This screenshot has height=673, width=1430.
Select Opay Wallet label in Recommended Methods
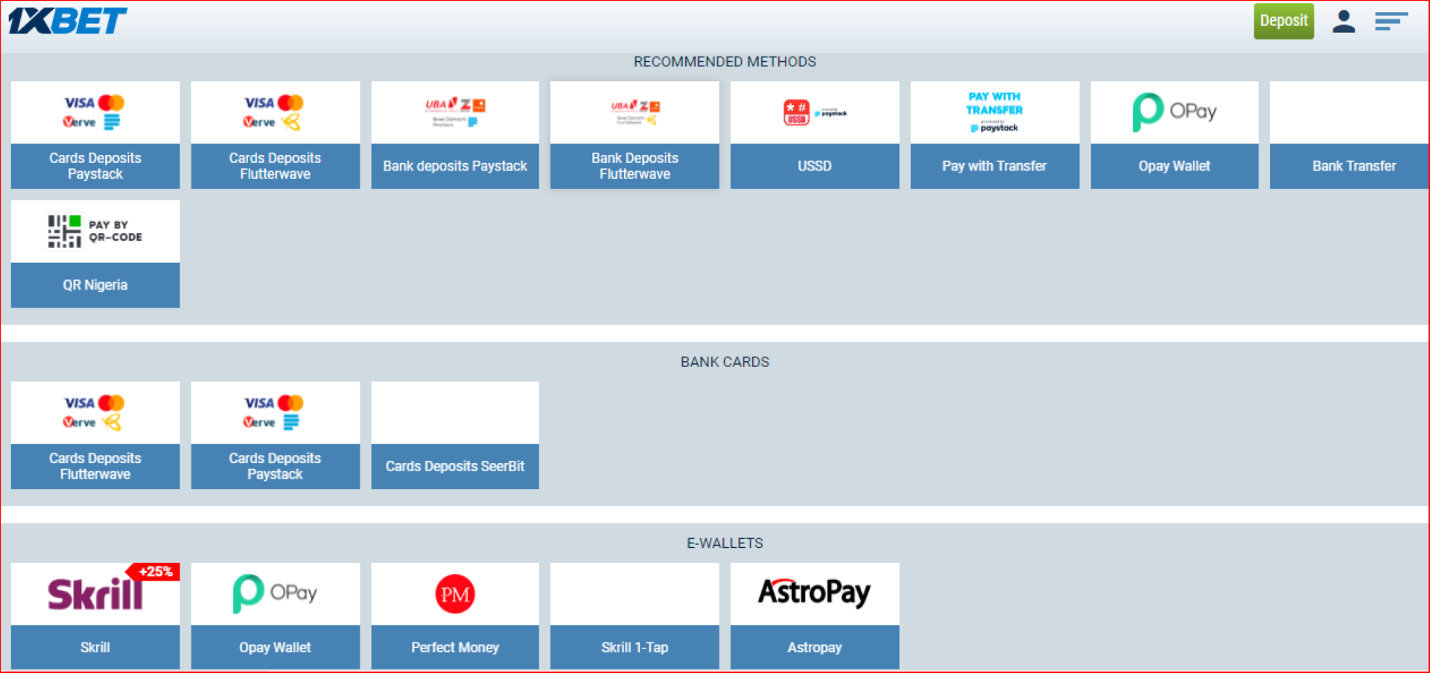click(x=1175, y=166)
